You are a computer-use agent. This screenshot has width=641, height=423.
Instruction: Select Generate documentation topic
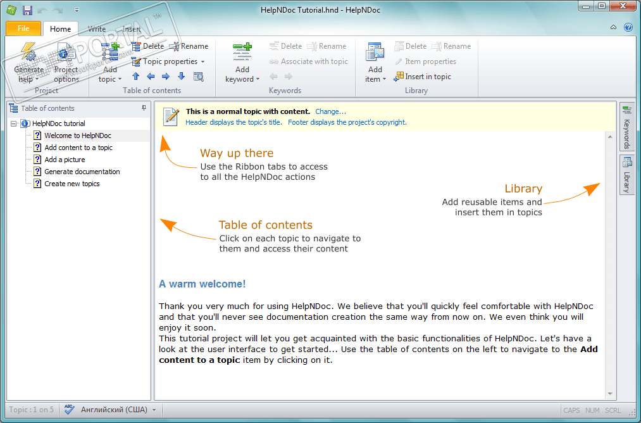tap(82, 172)
